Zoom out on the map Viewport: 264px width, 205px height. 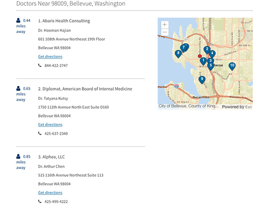coord(165,32)
